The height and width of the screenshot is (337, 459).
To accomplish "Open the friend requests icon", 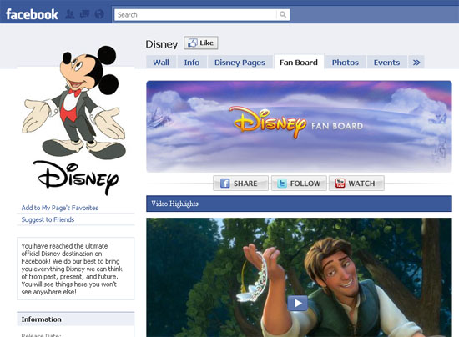I will tap(69, 14).
